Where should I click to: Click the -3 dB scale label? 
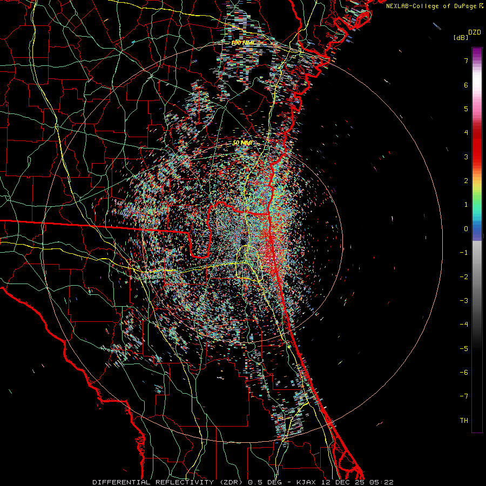(x=464, y=301)
